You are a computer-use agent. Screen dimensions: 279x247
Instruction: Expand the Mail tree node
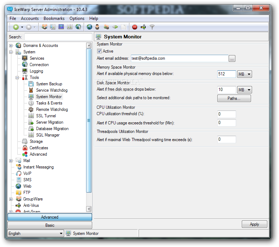11,161
